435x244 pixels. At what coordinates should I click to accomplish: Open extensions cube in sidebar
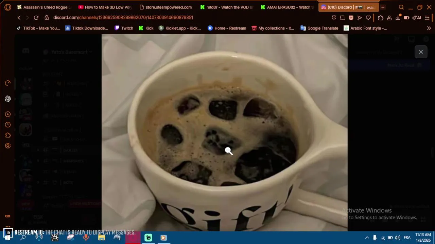pyautogui.click(x=8, y=135)
